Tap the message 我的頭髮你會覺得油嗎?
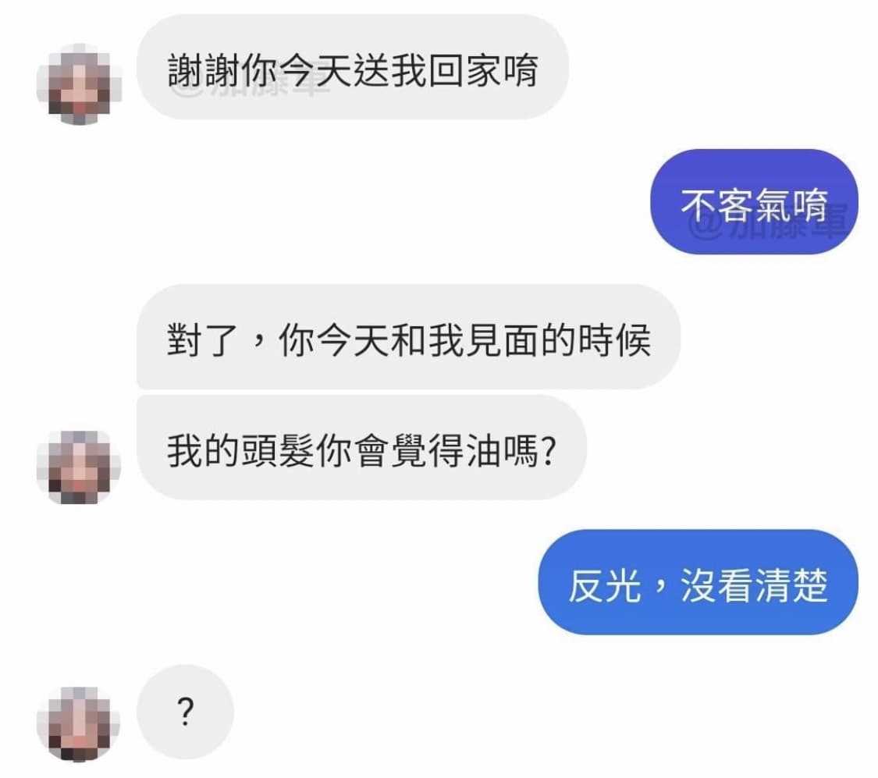The image size is (878, 778). [361, 448]
